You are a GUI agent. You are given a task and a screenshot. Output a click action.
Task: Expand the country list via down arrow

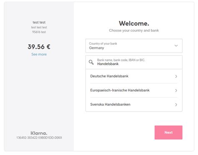click(176, 46)
